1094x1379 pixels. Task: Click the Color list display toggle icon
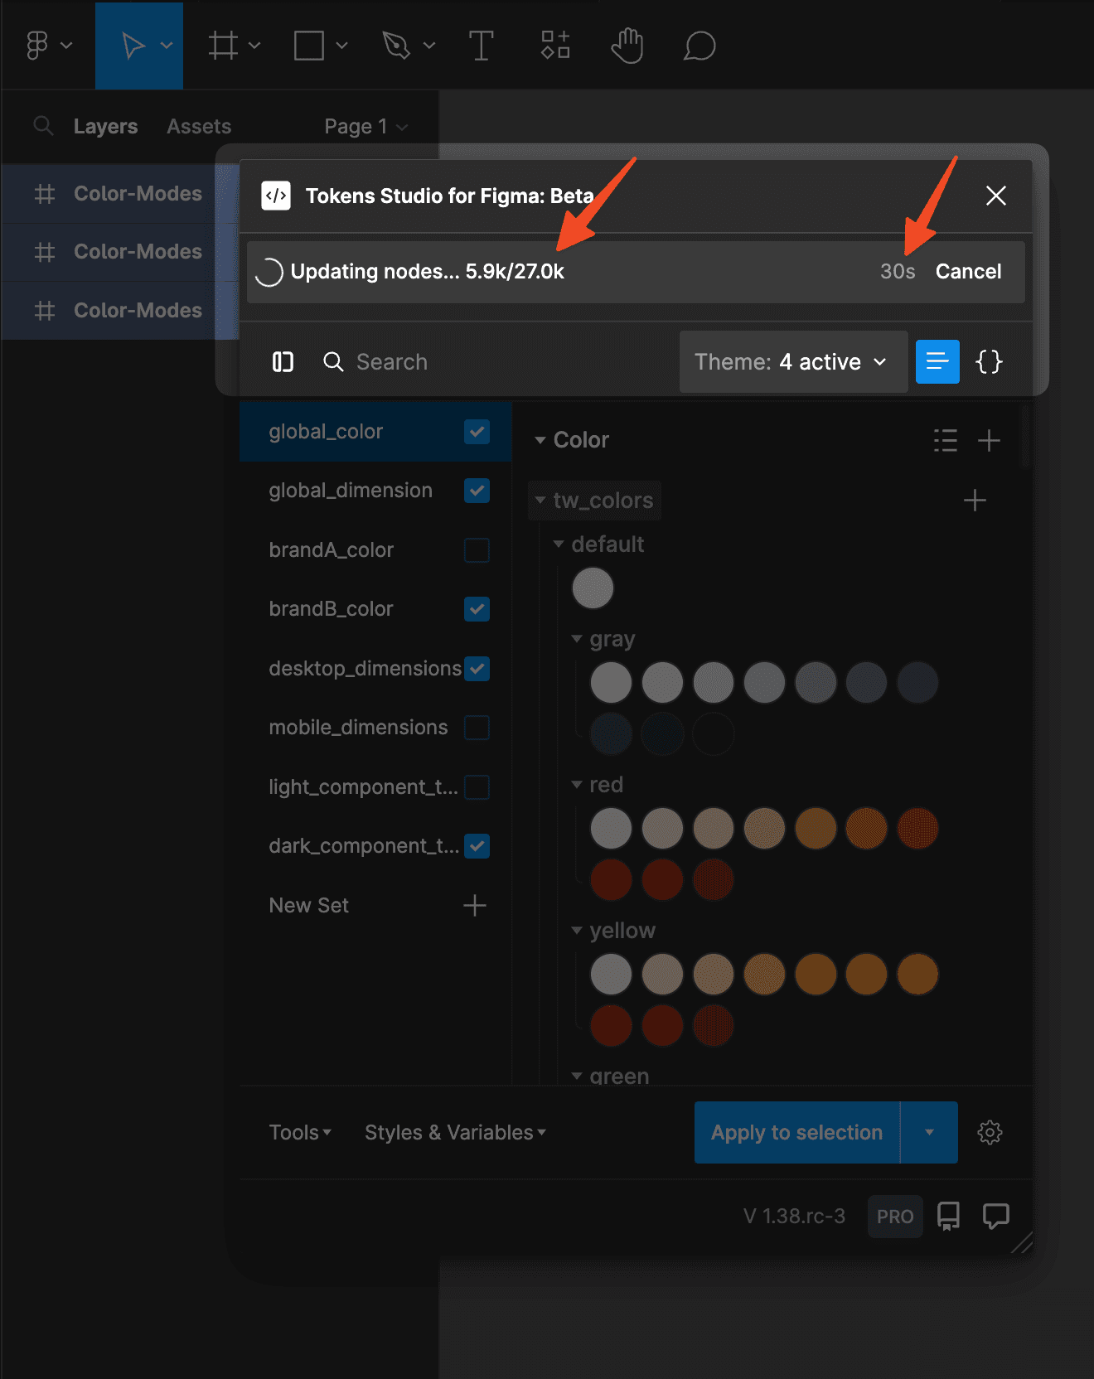coord(946,440)
